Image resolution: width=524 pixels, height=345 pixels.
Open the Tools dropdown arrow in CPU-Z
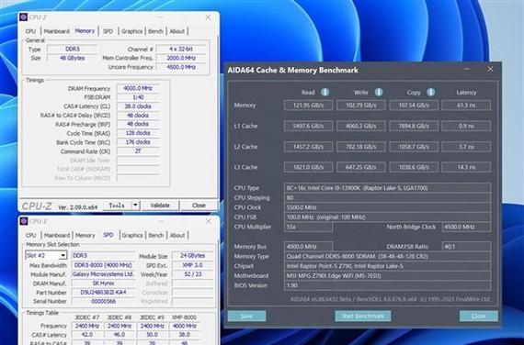click(135, 206)
